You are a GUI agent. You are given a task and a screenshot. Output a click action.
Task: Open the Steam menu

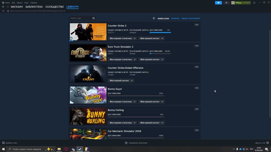click(x=7, y=3)
